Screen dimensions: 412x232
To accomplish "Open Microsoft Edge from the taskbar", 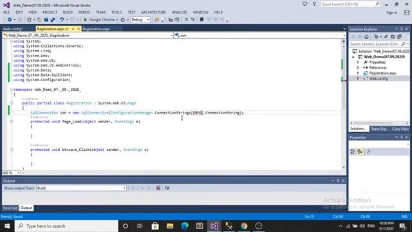I will (x=185, y=226).
